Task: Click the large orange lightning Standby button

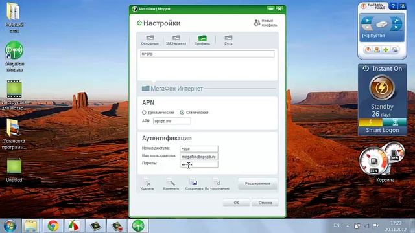Action: [x=382, y=88]
